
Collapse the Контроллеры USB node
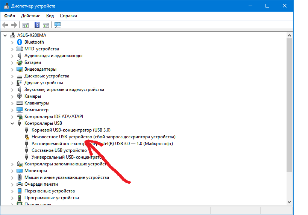point(12,123)
